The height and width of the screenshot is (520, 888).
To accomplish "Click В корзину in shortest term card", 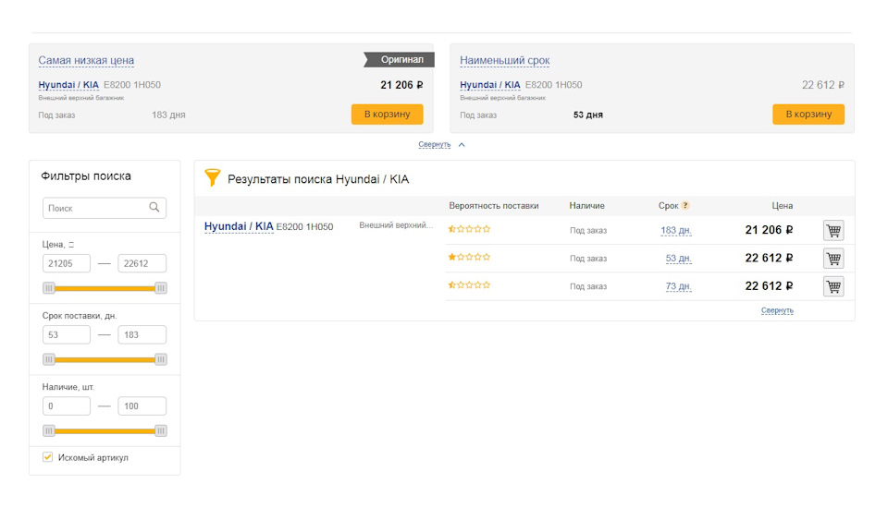I will [x=808, y=115].
